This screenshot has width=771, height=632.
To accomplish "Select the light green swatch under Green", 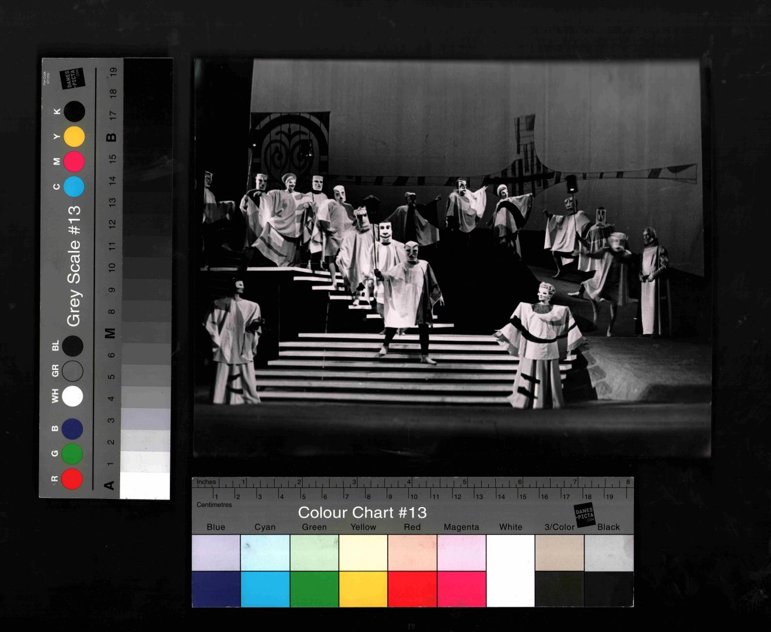I will [314, 553].
